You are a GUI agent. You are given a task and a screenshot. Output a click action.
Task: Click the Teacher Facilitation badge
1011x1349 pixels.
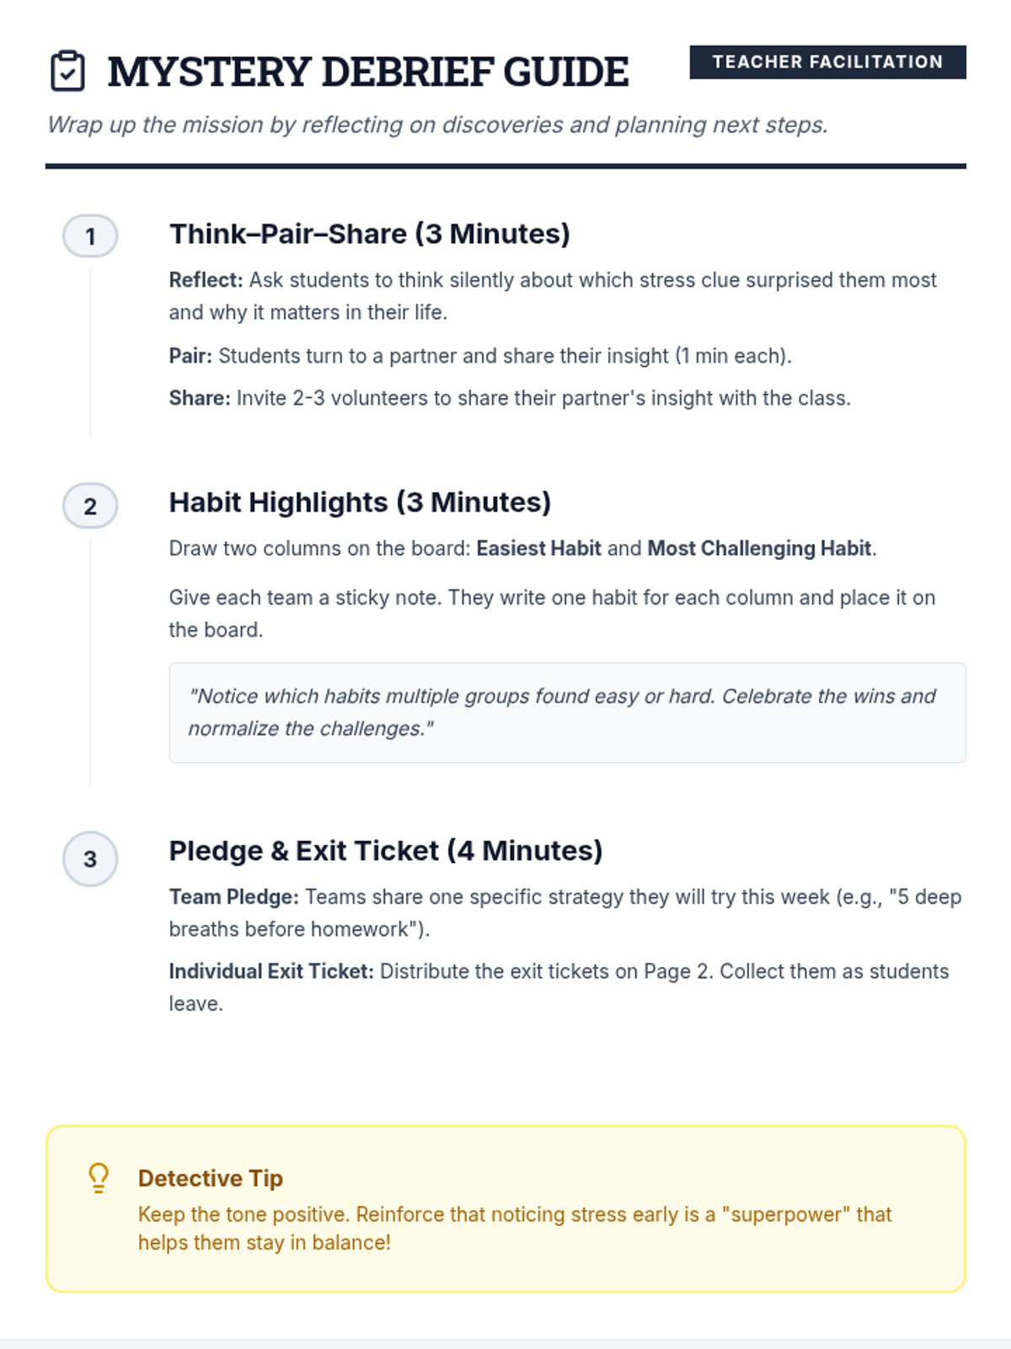point(827,62)
